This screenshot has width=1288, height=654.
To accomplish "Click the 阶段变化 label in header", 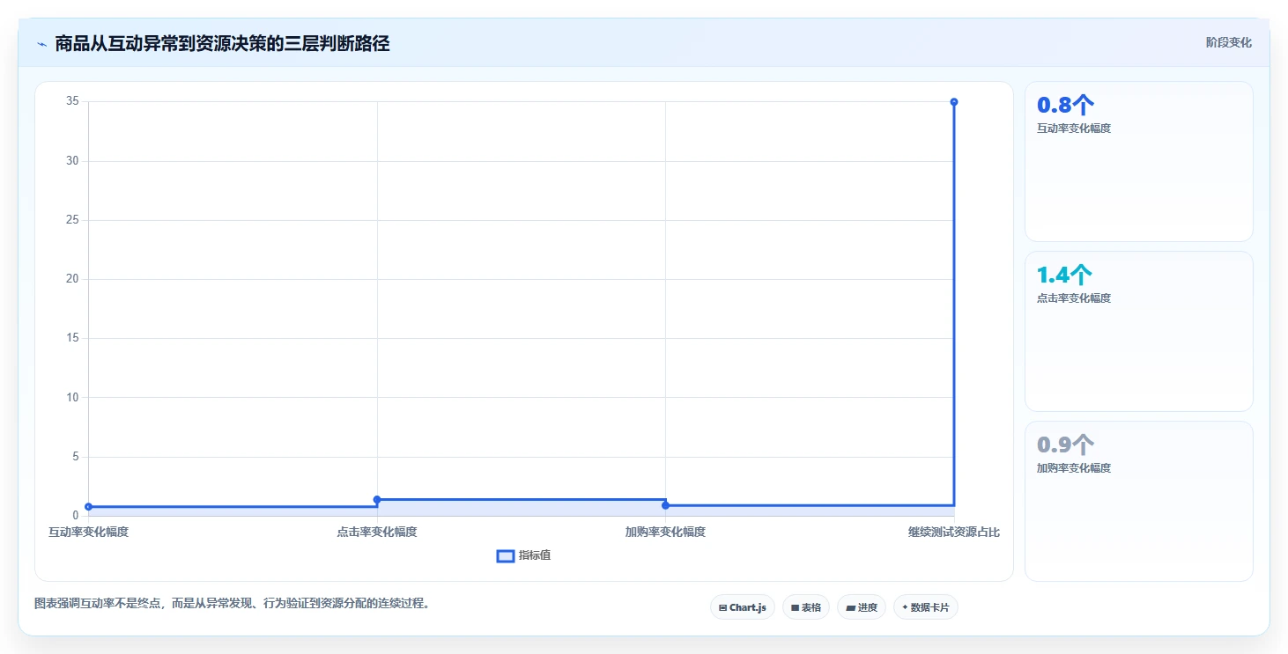I will pos(1229,43).
